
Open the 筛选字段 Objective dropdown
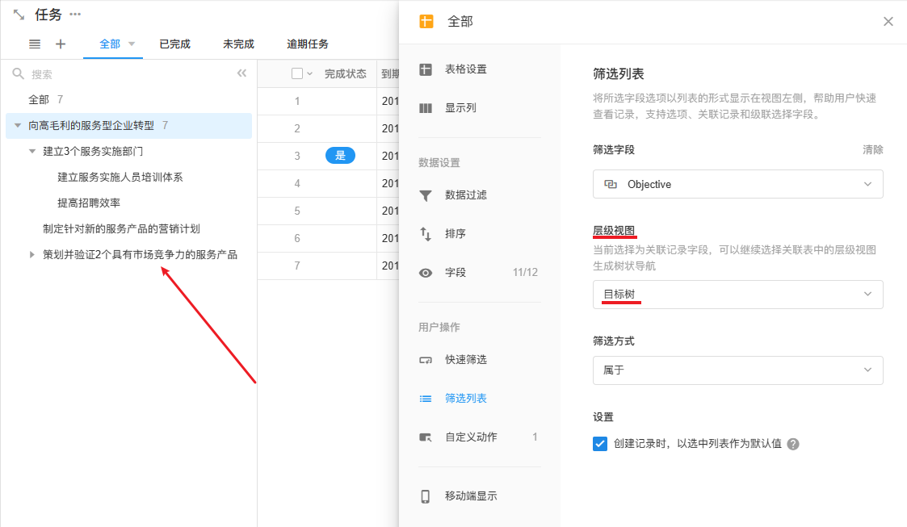point(737,184)
